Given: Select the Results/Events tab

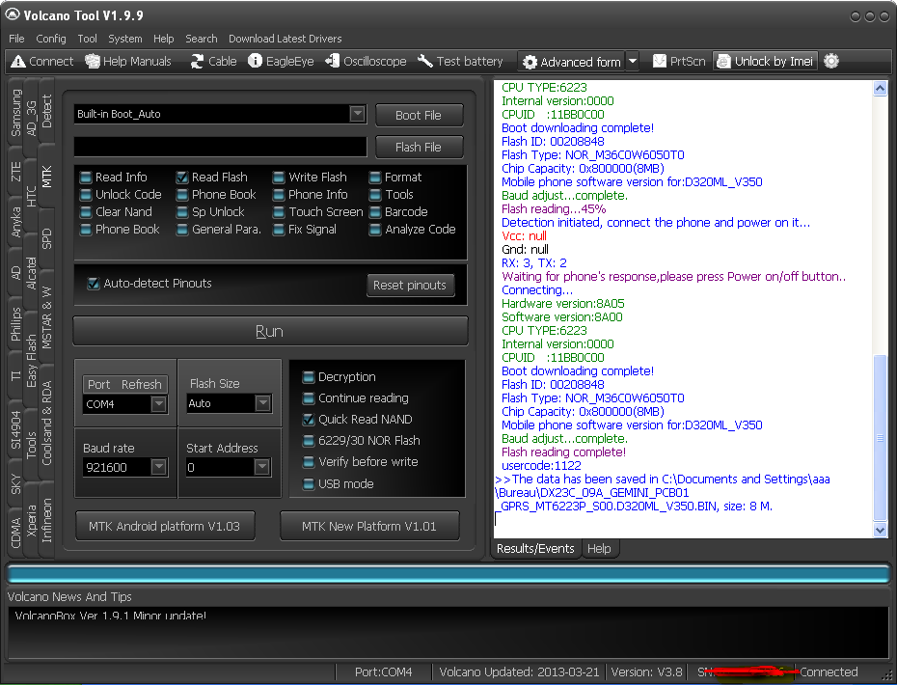Looking at the screenshot, I should pyautogui.click(x=535, y=548).
